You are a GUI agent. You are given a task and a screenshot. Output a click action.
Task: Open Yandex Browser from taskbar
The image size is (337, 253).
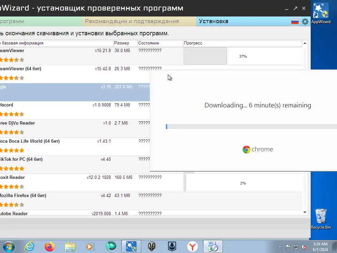click(x=192, y=246)
